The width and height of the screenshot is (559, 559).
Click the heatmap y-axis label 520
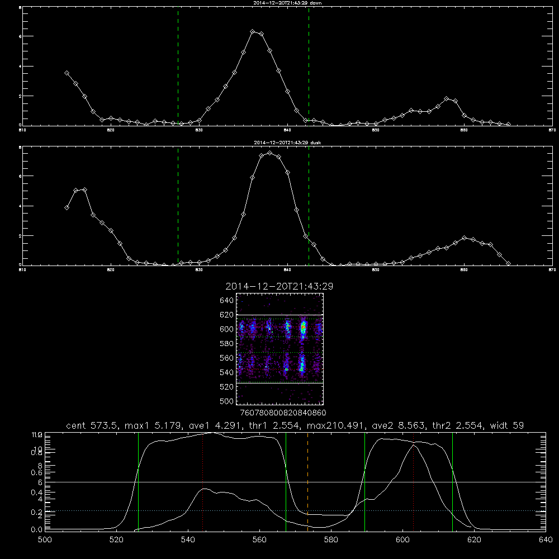226,387
